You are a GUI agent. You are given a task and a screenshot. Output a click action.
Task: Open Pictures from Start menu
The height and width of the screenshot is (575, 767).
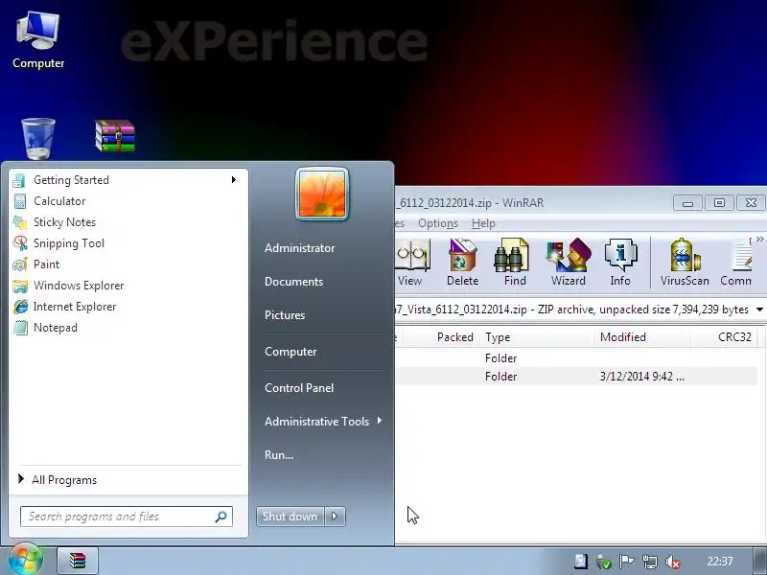click(285, 315)
